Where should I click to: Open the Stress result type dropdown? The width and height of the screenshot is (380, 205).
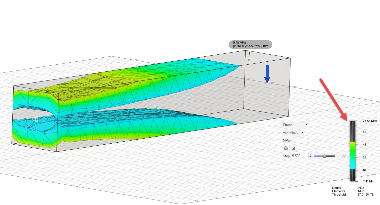pyautogui.click(x=295, y=125)
